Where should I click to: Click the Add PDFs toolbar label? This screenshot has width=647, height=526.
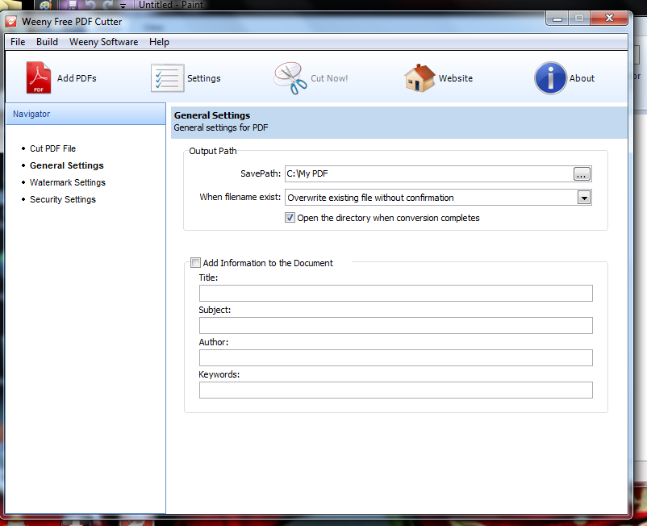[77, 78]
